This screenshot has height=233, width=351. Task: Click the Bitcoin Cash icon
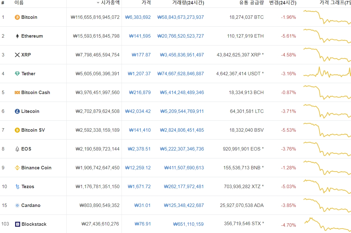coord(17,93)
